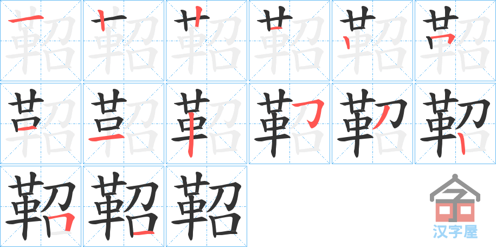The height and width of the screenshot is (247, 496).
Task: Open the eighth step with the long red horizontal stroke
Action: click(x=124, y=123)
